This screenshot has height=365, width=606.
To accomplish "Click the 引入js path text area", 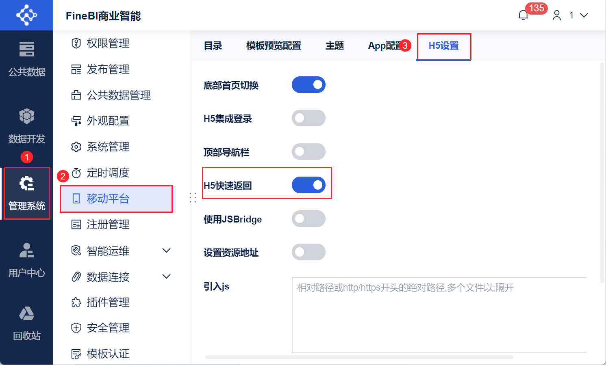I will (x=439, y=315).
